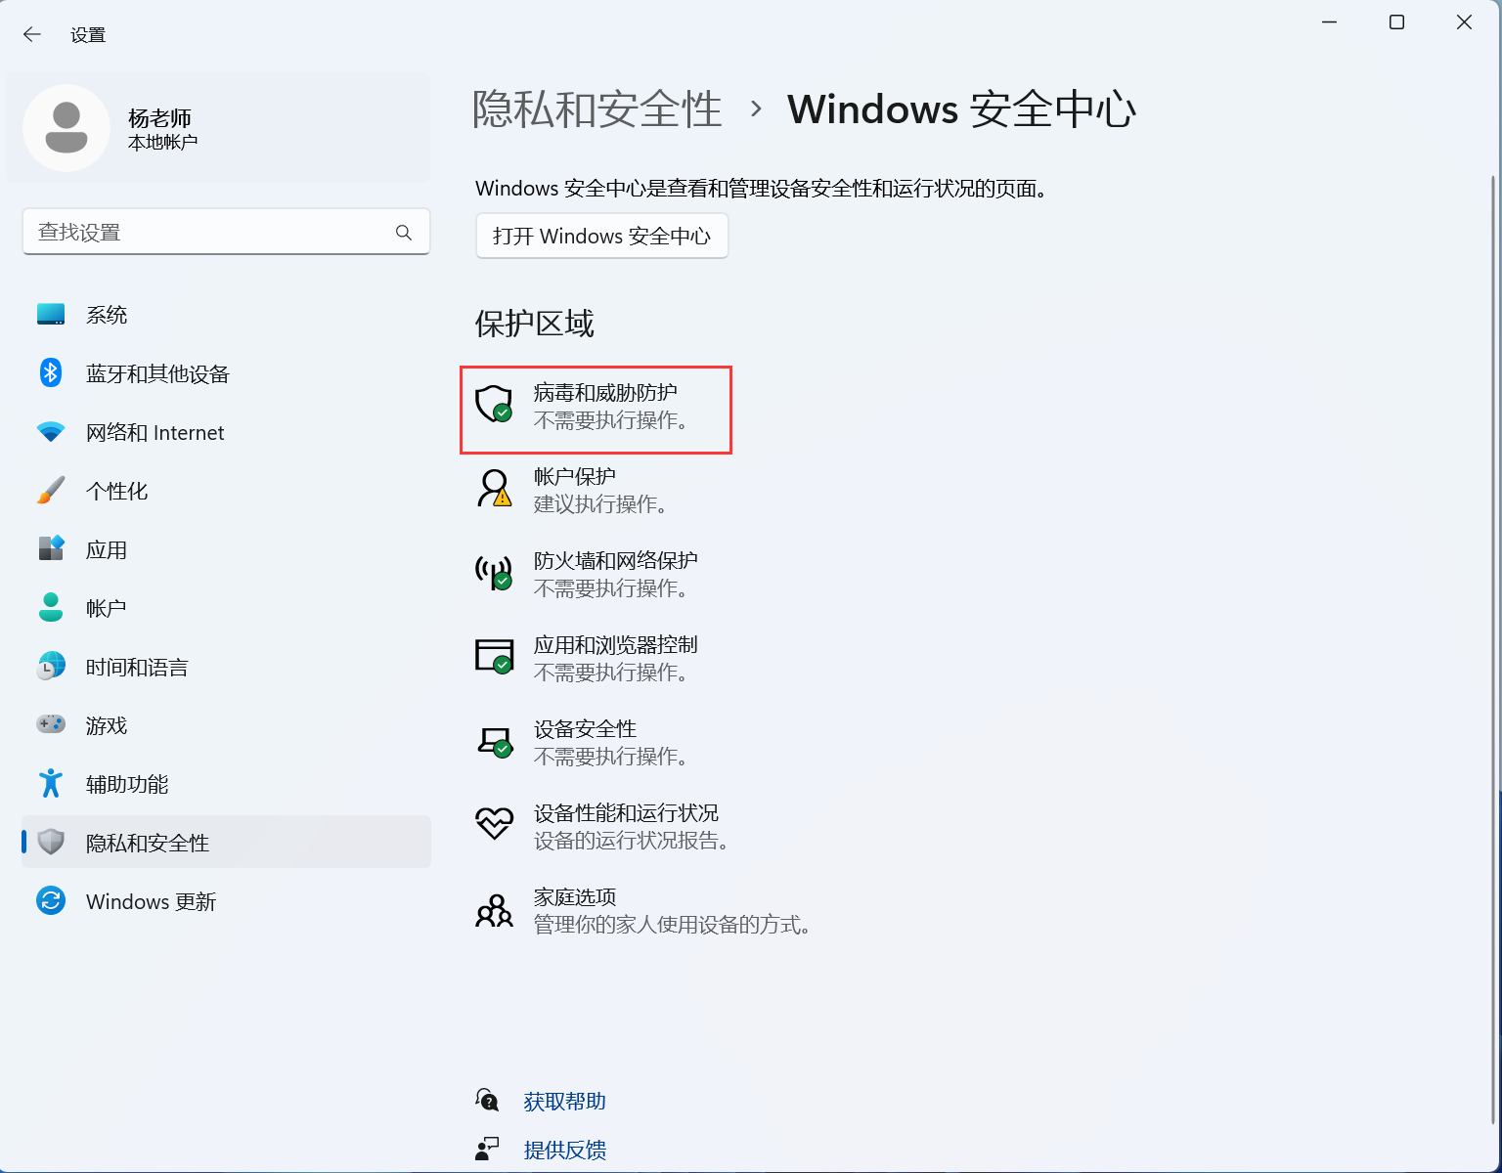Screen dimensions: 1502x1173
Task: Click 帐户保护 entry text
Action: click(x=575, y=476)
